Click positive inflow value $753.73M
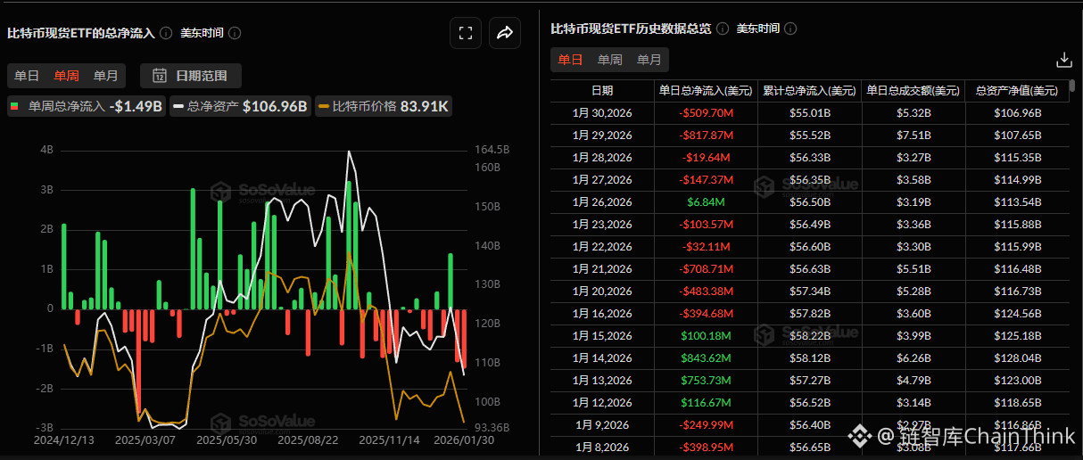The width and height of the screenshot is (1083, 460). click(706, 381)
